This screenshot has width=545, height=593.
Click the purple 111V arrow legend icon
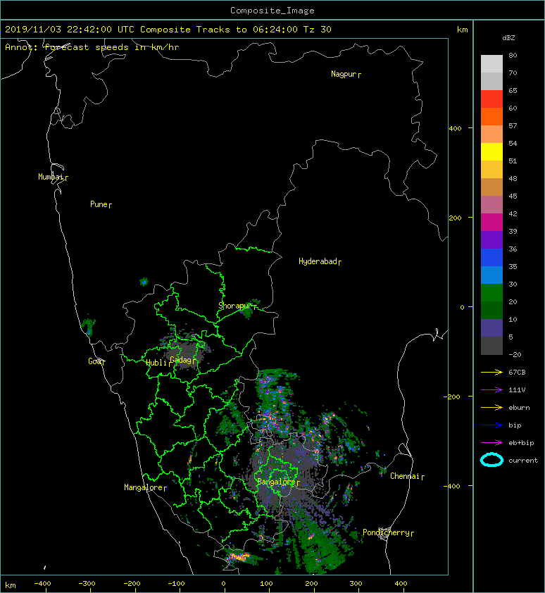point(491,389)
